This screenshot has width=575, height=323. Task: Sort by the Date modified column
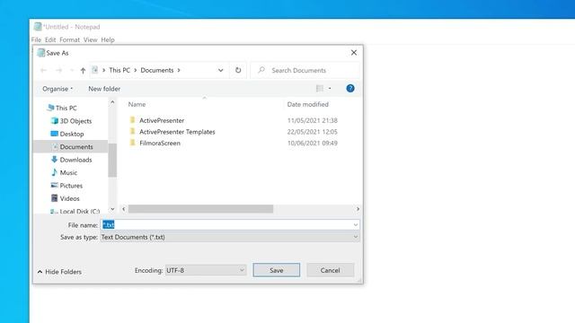[x=307, y=104]
